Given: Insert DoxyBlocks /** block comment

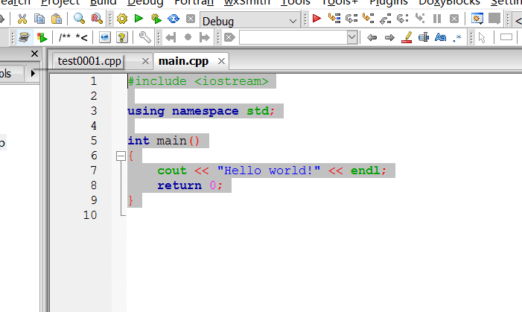Looking at the screenshot, I should [65, 37].
